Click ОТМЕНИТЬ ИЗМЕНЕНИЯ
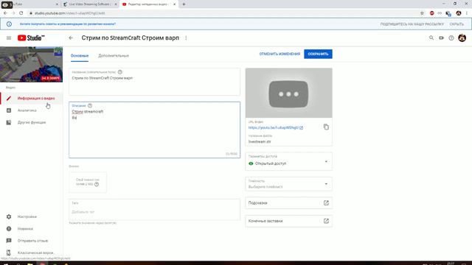472x265 pixels. (x=280, y=54)
